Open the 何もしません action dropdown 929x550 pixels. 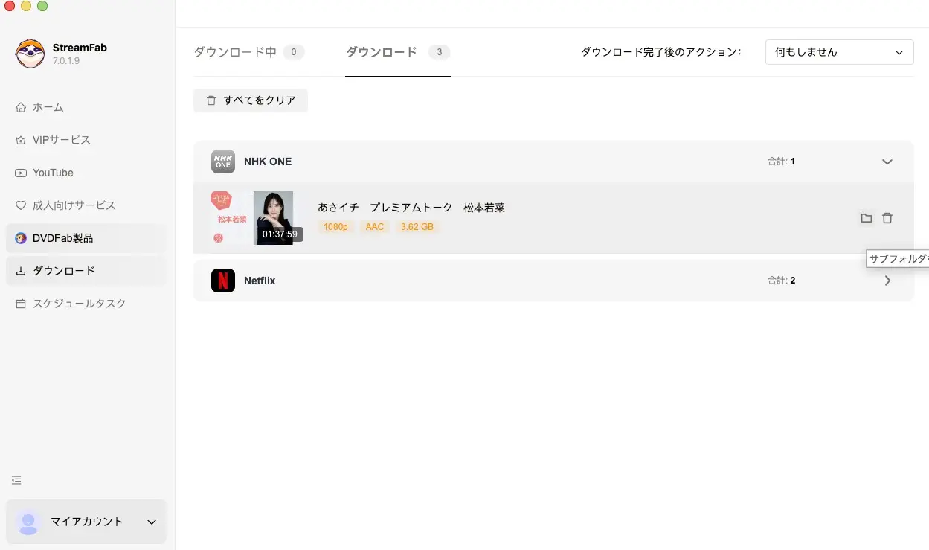[839, 52]
